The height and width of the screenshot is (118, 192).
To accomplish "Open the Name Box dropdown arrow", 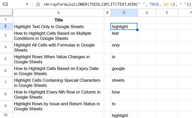I will 27,4.
